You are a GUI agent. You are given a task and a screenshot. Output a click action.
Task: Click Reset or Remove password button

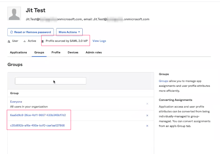point(31,32)
